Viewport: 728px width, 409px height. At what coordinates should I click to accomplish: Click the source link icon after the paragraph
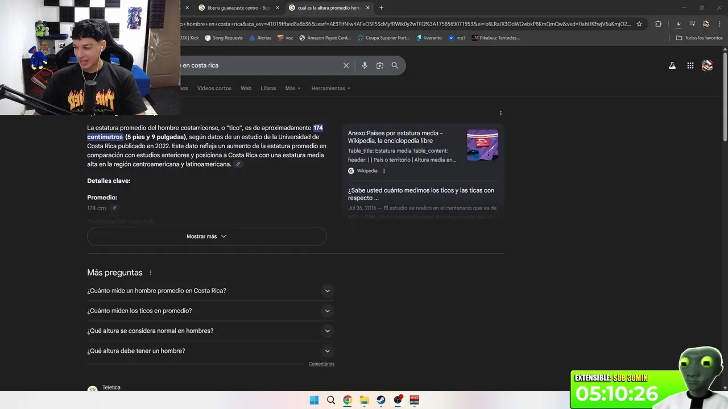tap(238, 164)
